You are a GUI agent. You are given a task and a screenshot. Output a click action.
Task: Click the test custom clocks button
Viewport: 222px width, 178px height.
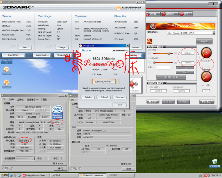click(x=171, y=77)
